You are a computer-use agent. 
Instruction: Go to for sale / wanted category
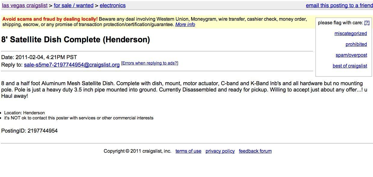74,5
